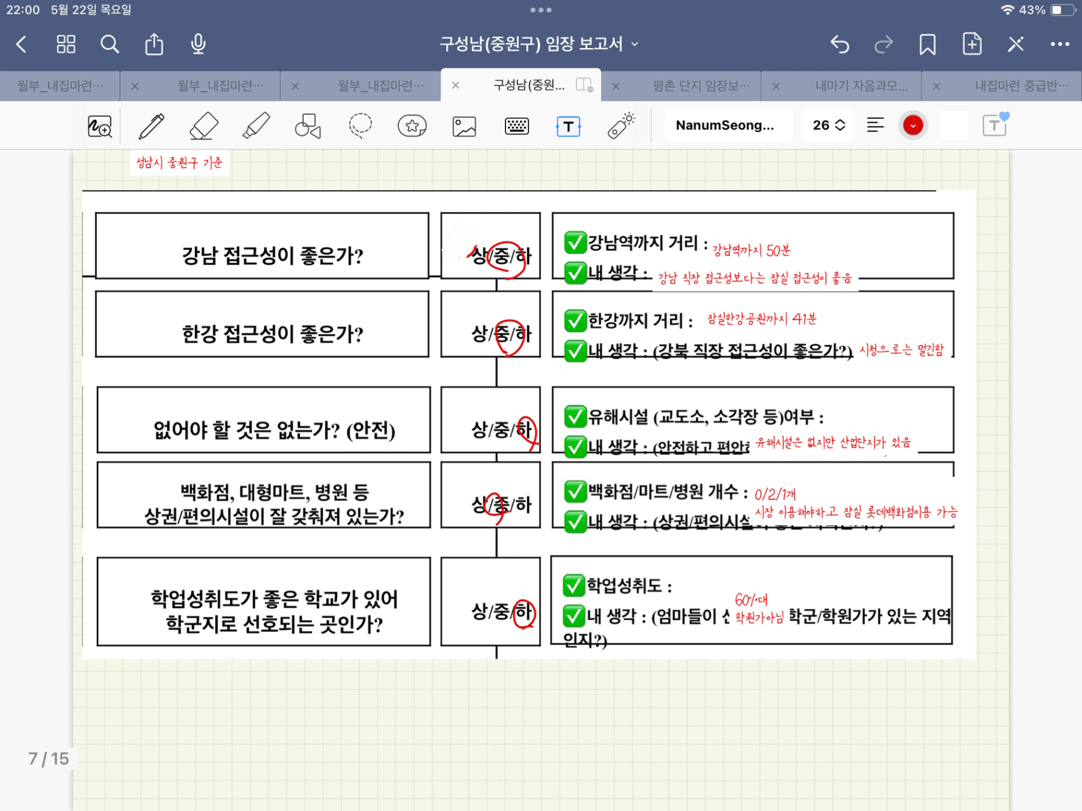Tap the 한강까지 거리 checkbox
The image size is (1082, 811).
click(575, 320)
